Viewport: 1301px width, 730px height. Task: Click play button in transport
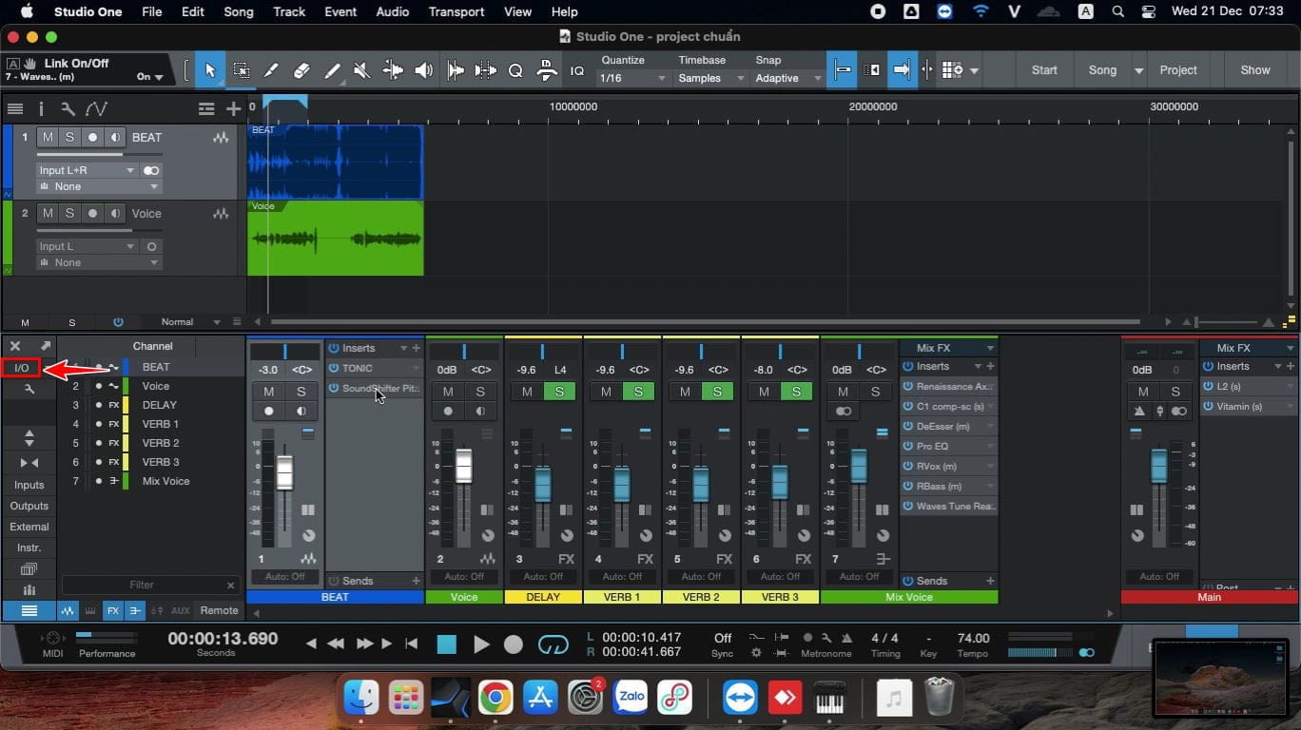(481, 644)
